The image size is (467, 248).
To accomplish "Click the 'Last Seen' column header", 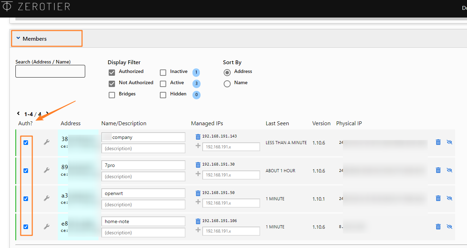I will 277,123.
